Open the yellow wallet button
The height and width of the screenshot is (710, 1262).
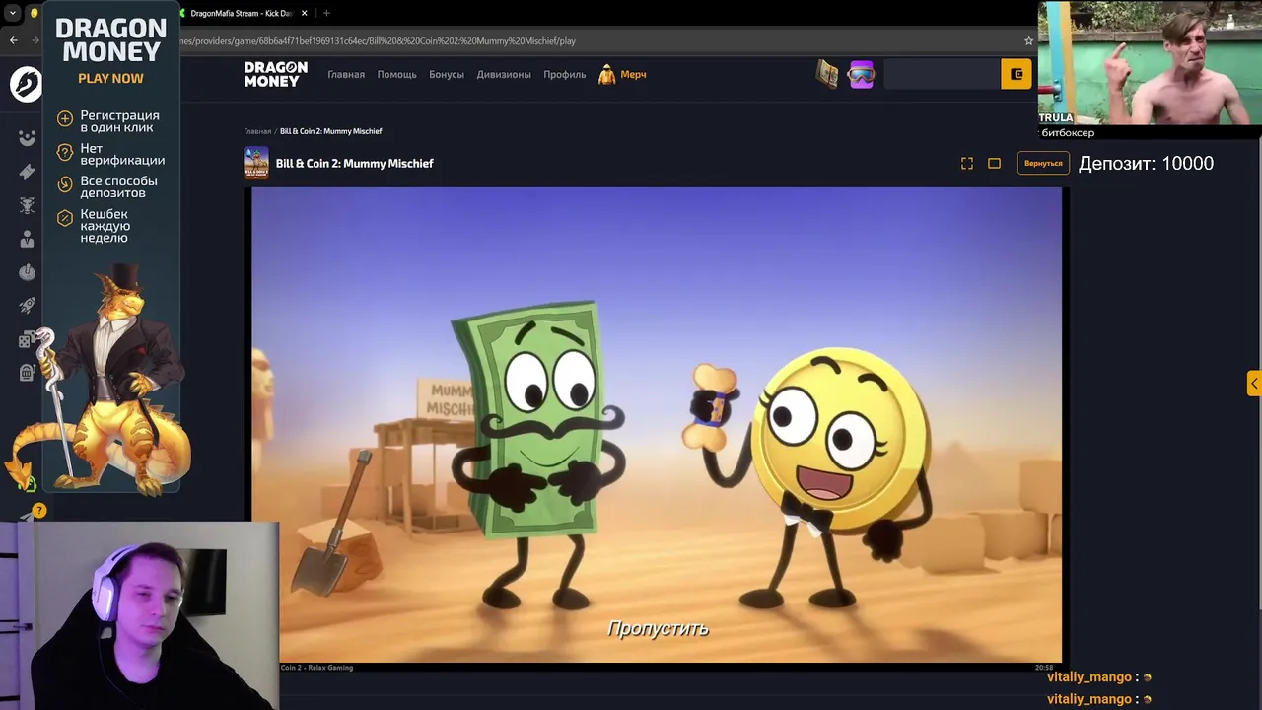1016,74
